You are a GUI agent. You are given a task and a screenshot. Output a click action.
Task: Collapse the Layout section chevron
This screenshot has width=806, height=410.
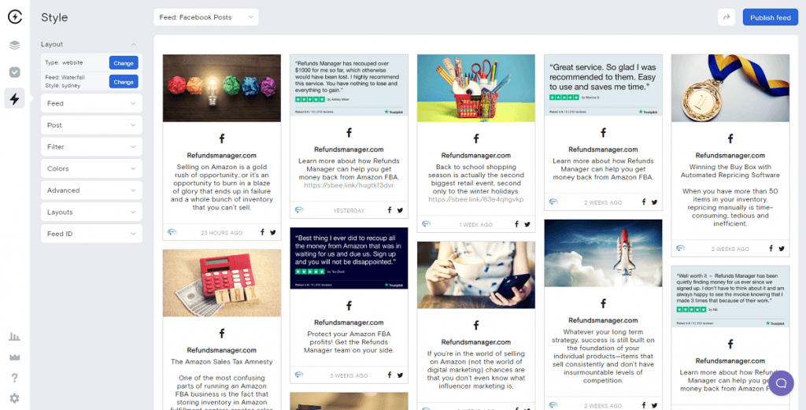point(134,45)
